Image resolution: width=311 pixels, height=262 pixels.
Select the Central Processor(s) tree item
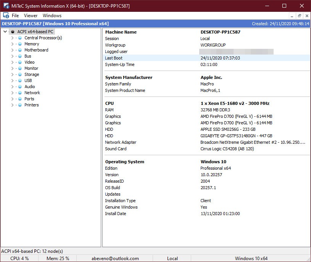point(43,38)
